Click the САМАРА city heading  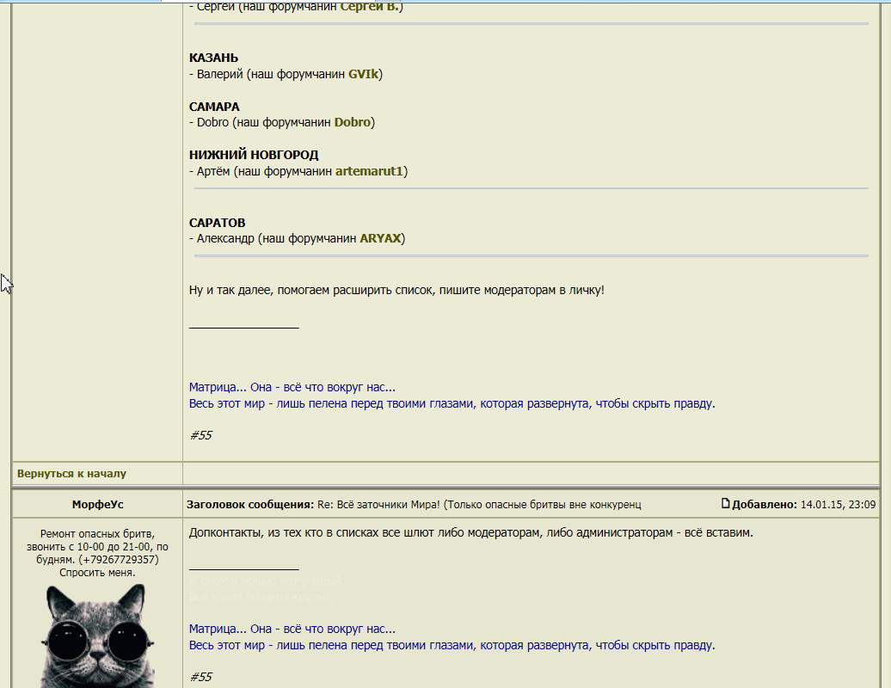point(214,107)
